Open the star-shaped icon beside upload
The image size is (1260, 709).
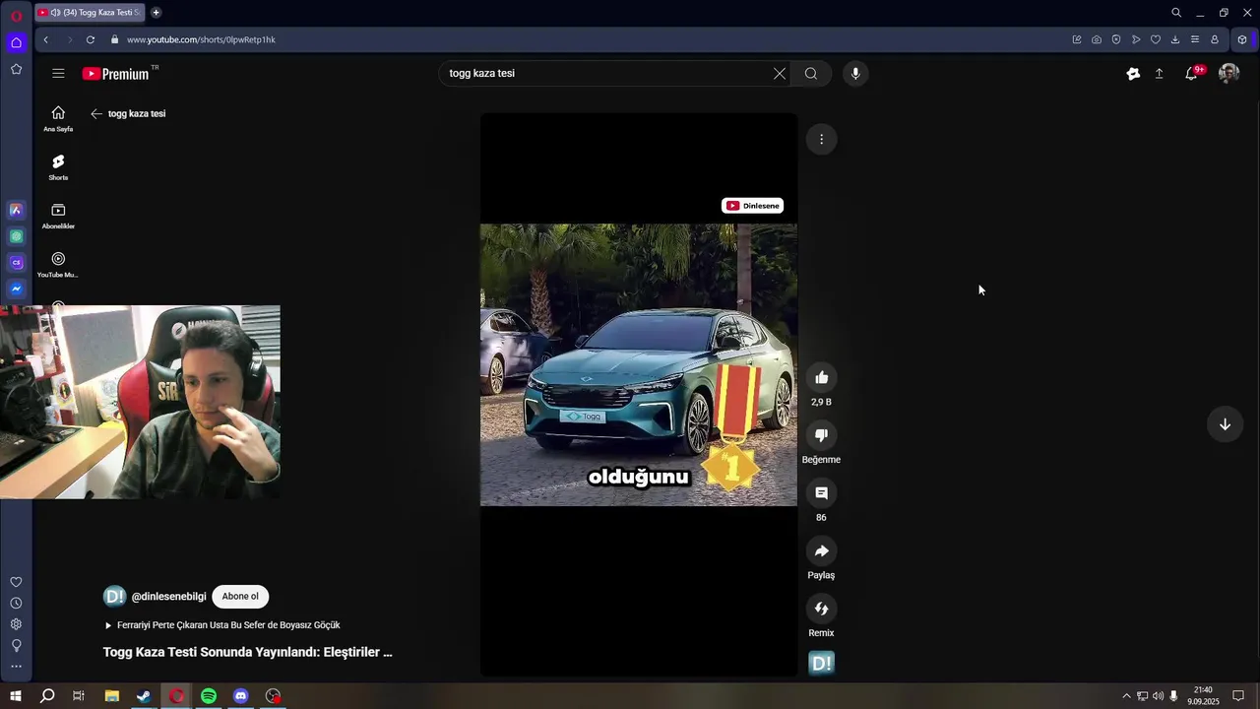coord(1133,73)
